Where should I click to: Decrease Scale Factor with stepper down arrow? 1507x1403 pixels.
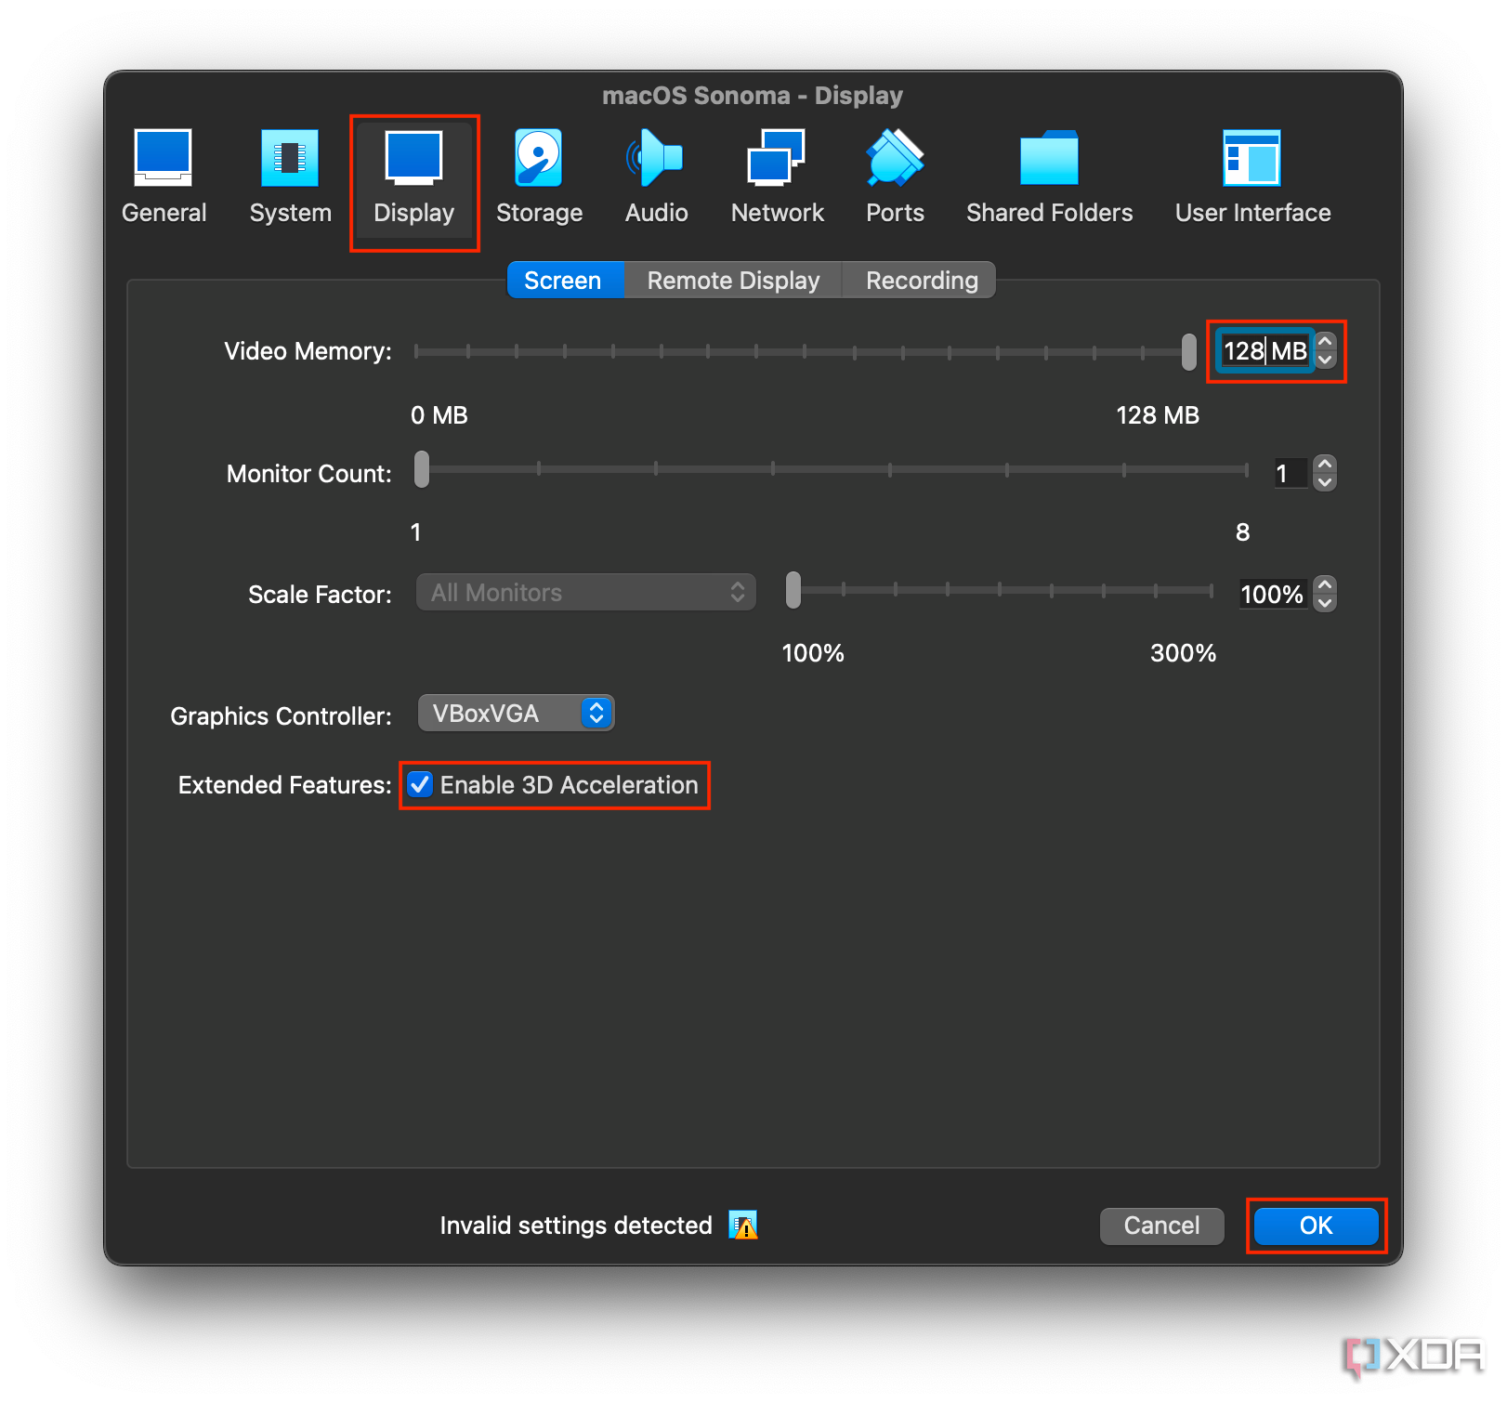click(1326, 603)
